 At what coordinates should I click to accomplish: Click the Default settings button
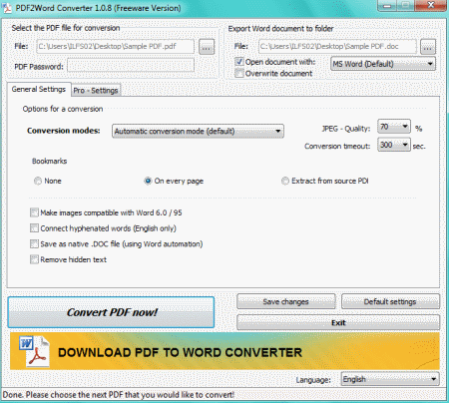point(390,301)
